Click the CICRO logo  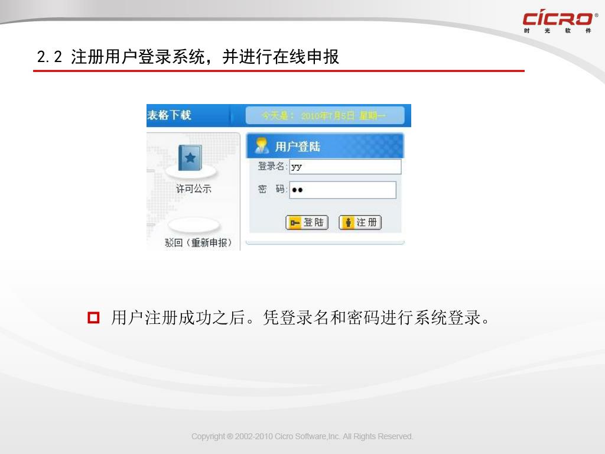click(560, 22)
